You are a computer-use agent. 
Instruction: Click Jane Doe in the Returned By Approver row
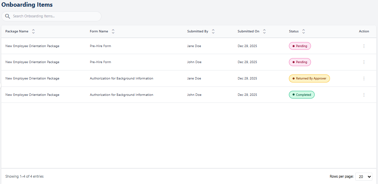[x=194, y=78]
